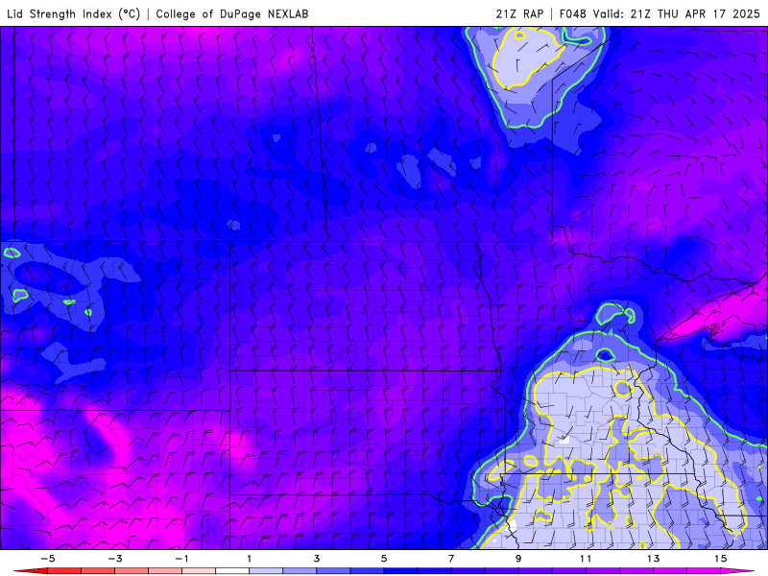Click the white segment of the color bar
768x576 pixels.
(232, 571)
